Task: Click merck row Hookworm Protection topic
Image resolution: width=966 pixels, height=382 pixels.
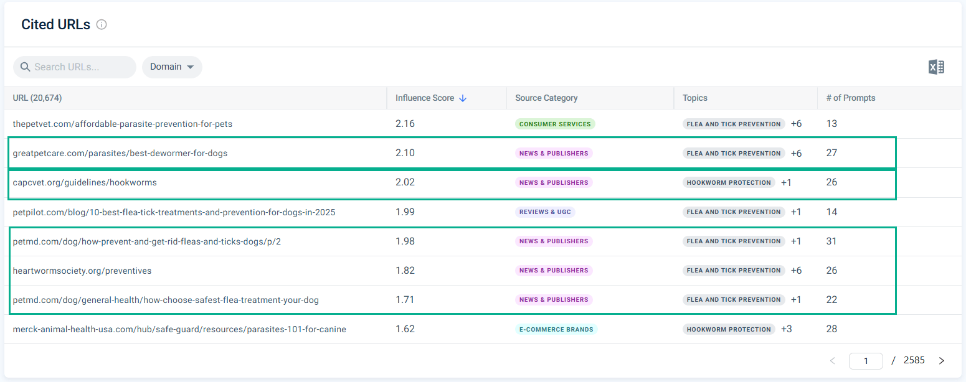Action: [x=729, y=329]
